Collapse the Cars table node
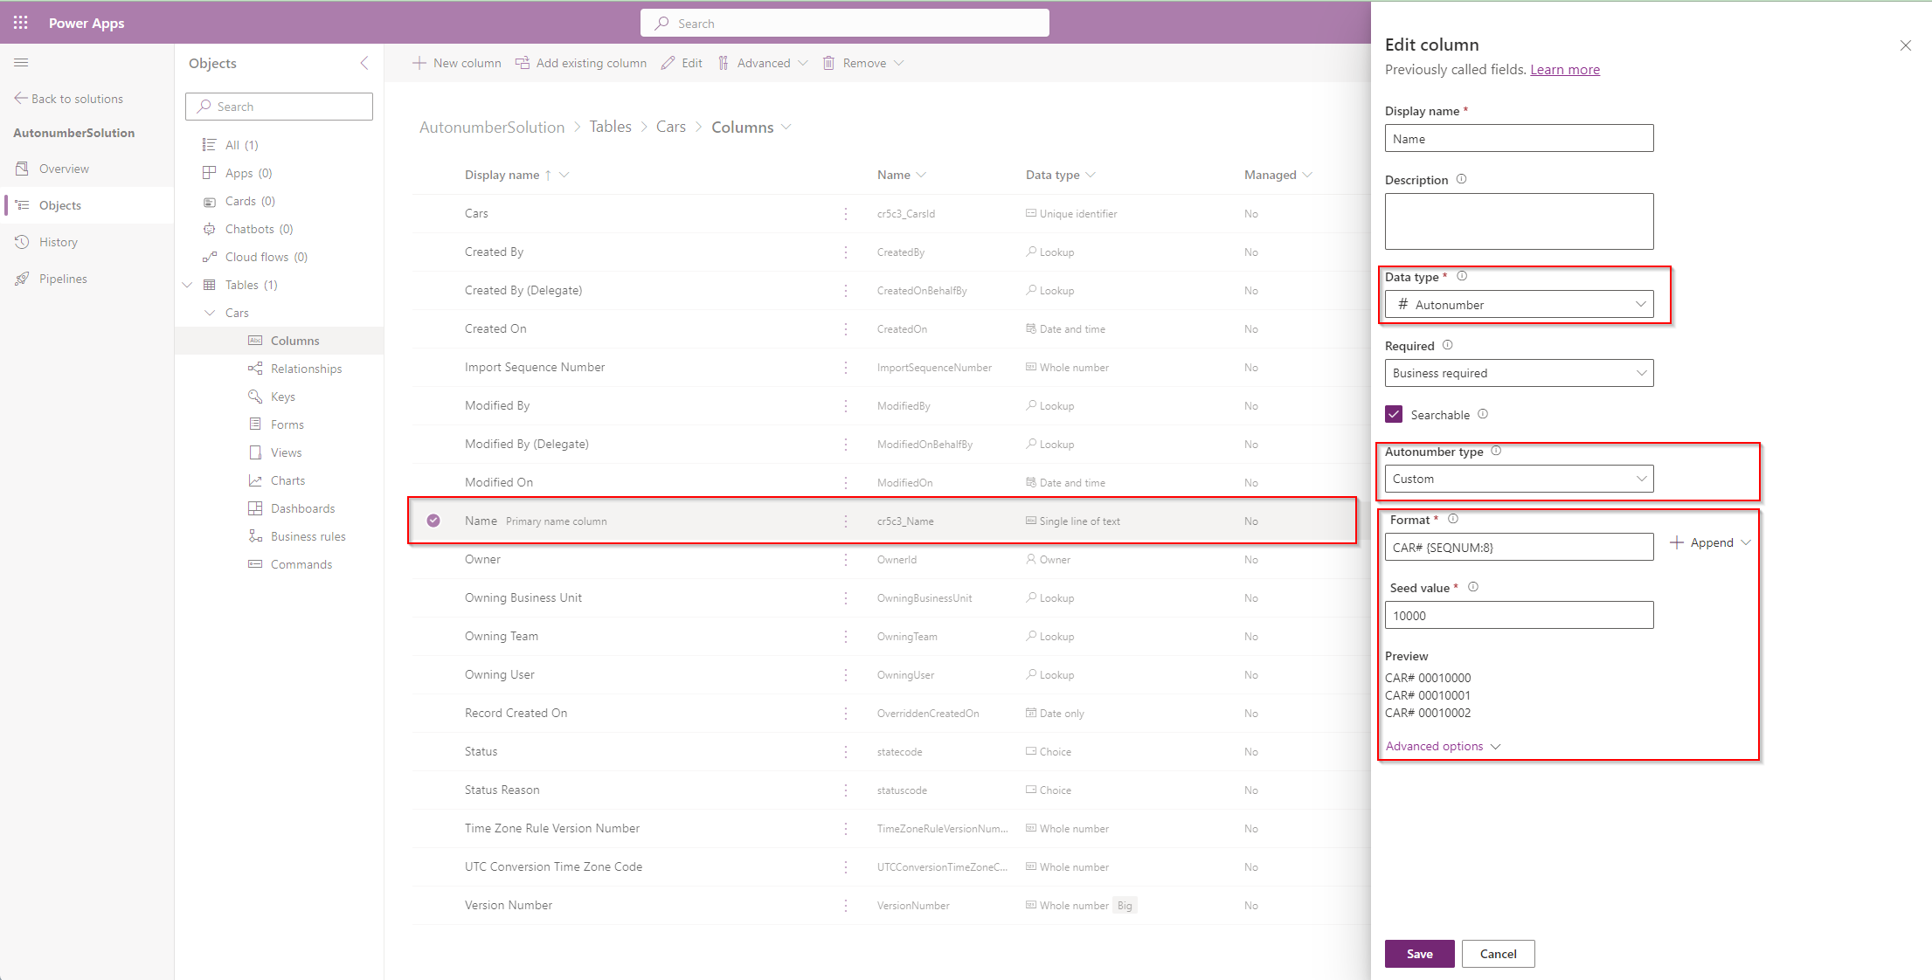This screenshot has height=980, width=1932. point(210,313)
